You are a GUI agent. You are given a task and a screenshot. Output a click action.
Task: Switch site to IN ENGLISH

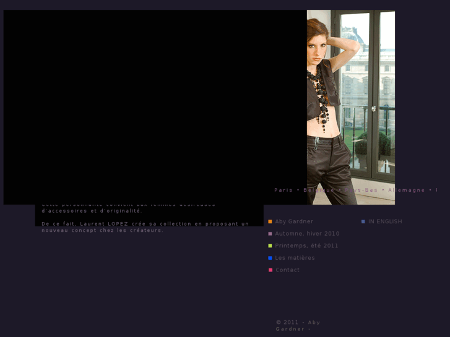pos(385,221)
